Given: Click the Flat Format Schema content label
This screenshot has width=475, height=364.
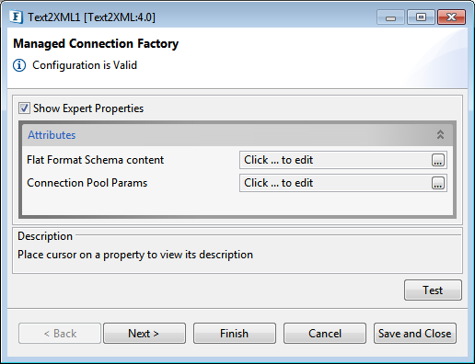Looking at the screenshot, I should [x=96, y=160].
